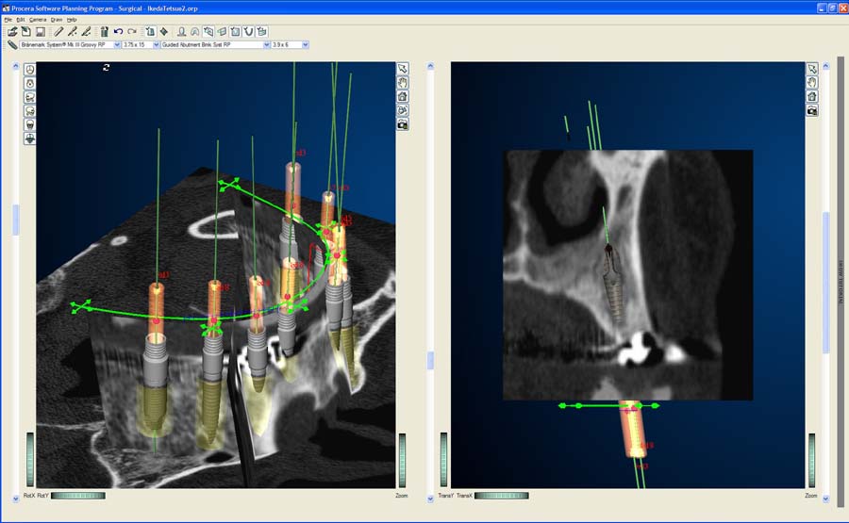The height and width of the screenshot is (523, 849).
Task: Select the second pencil tool with dots
Action: pyautogui.click(x=72, y=32)
